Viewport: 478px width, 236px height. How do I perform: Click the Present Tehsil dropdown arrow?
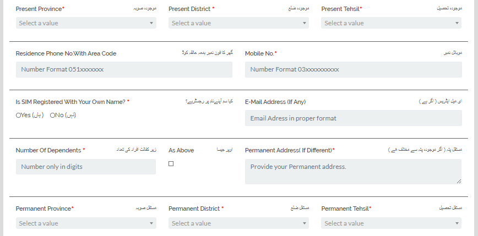point(457,23)
